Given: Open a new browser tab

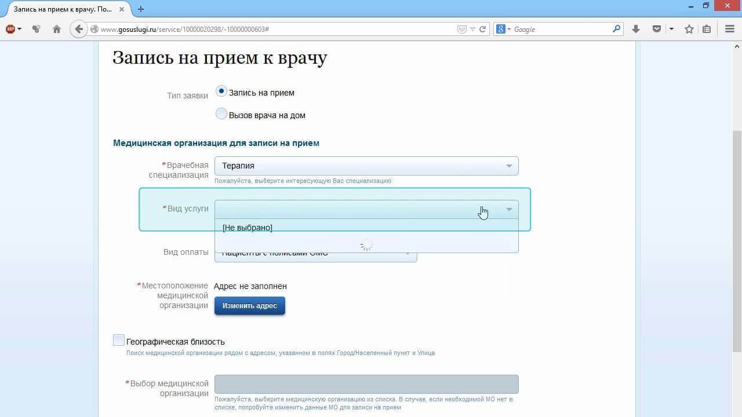Looking at the screenshot, I should pyautogui.click(x=141, y=9).
